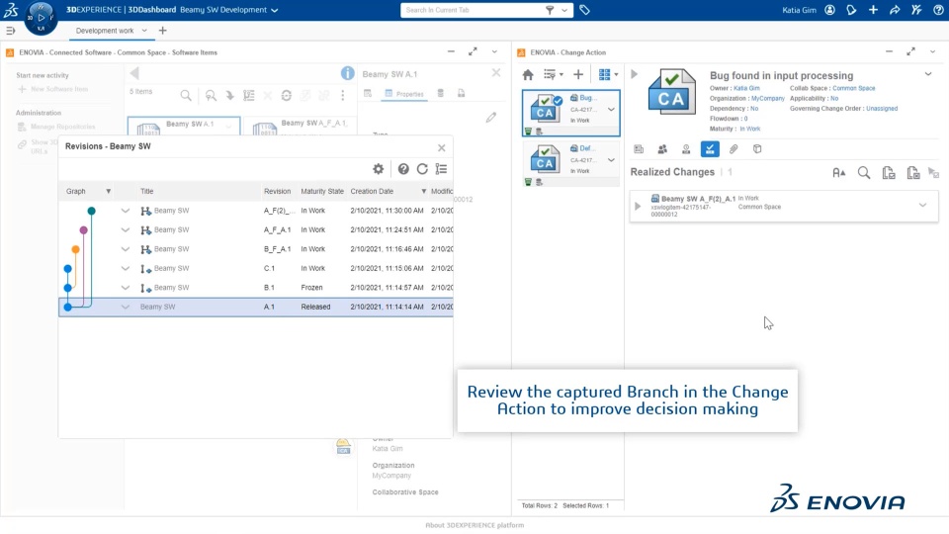The image size is (949, 534).
Task: Expand panel arrow beside CA image
Action: (635, 74)
